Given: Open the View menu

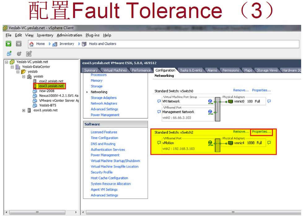Looking at the screenshot, I should 29,35.
